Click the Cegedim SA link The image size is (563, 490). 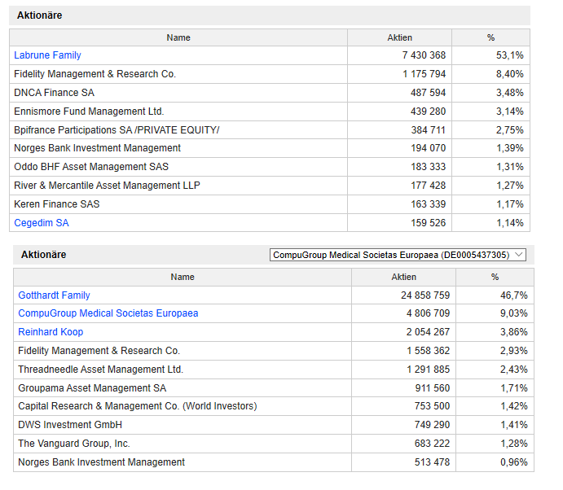[x=42, y=223]
